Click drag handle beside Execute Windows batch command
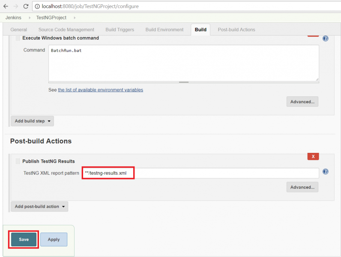This screenshot has width=341, height=257. tap(18, 38)
